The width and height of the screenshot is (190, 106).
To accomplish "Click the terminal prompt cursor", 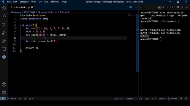I will pos(160,39).
